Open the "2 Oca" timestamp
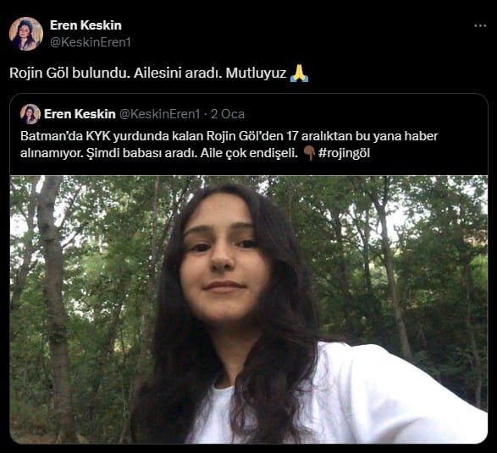The width and height of the screenshot is (497, 453). point(228,114)
